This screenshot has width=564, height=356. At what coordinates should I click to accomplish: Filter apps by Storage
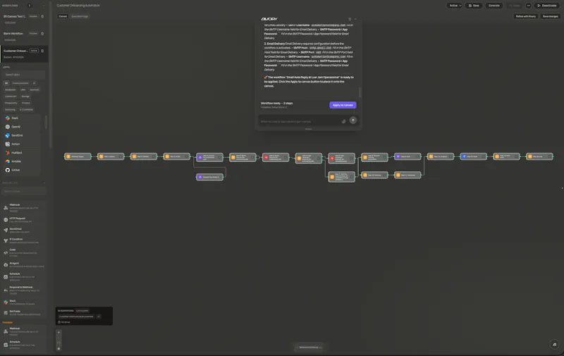tap(25, 97)
